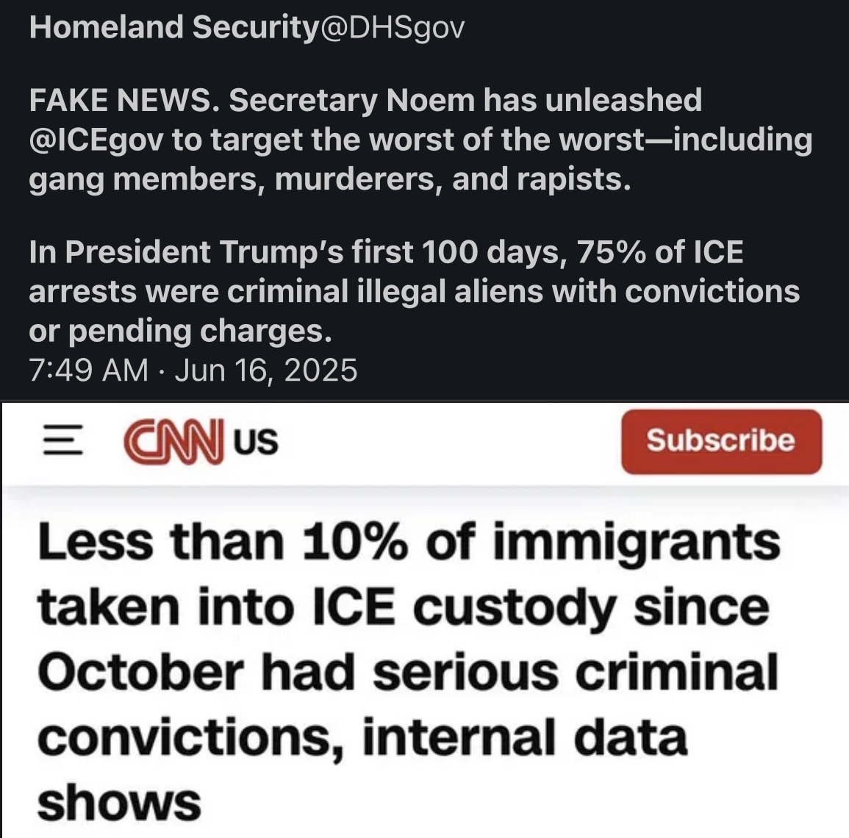Follow the @ICEgov mention link
849x838 pixels.
point(96,140)
